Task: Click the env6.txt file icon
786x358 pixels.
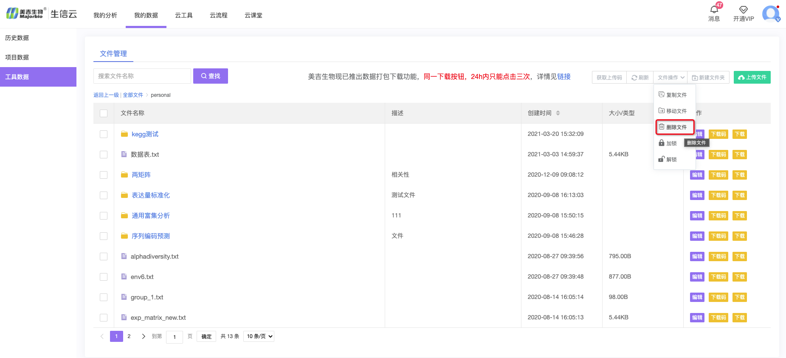Action: [x=124, y=276]
